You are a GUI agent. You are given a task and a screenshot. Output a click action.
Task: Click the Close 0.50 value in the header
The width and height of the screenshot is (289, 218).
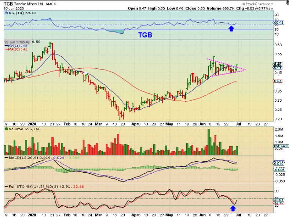point(195,8)
